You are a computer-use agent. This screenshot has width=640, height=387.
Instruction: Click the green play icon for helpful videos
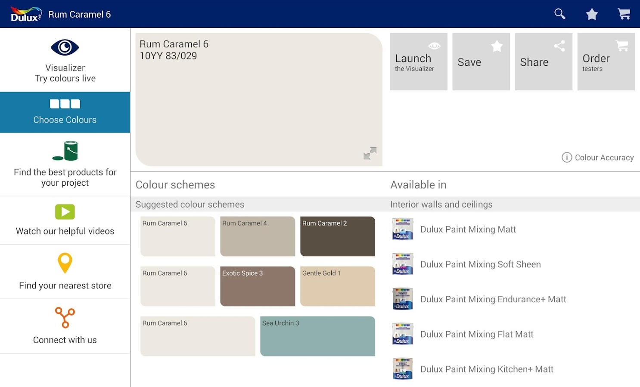tap(65, 212)
